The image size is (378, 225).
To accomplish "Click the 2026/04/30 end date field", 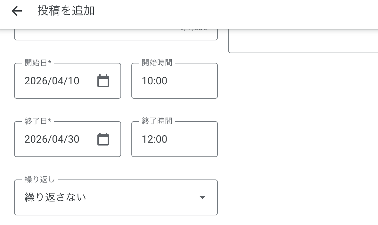I will pos(52,139).
